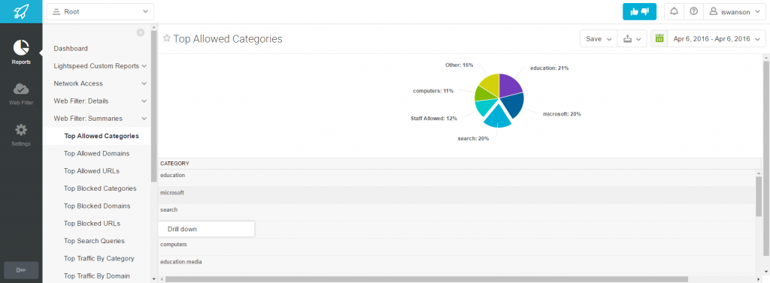Viewport: 770px width, 283px height.
Task: Click the rocket logo icon
Action: point(21,11)
